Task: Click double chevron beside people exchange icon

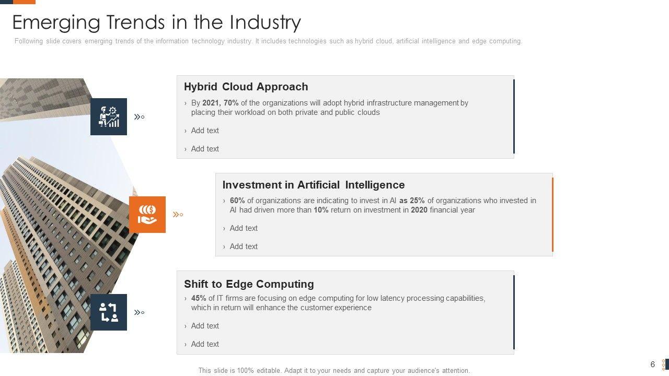Action: (139, 312)
